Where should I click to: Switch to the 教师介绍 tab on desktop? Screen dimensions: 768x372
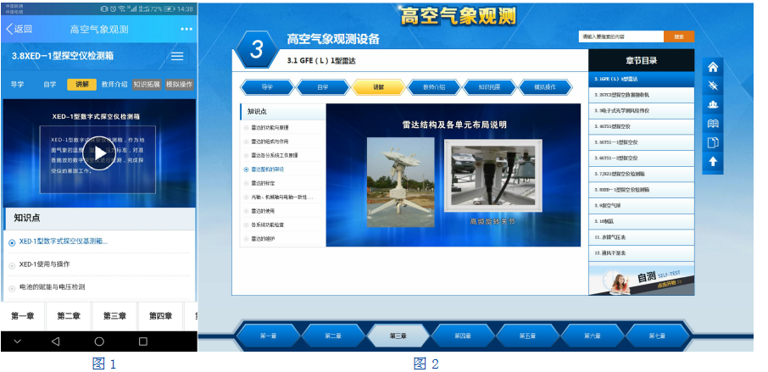click(x=422, y=86)
